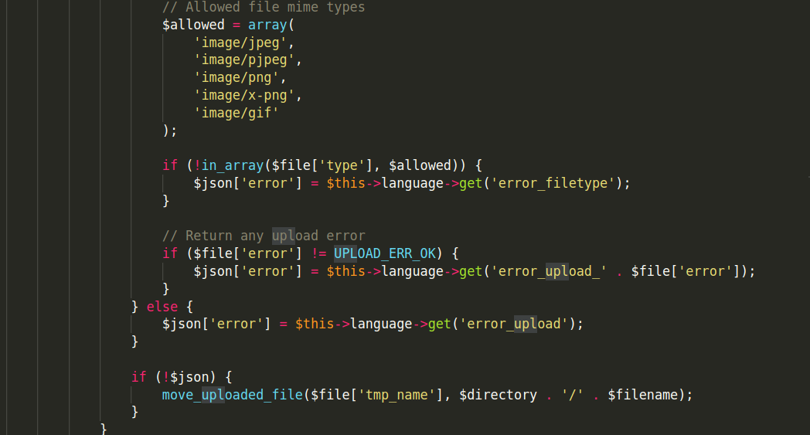810x435 pixels.
Task: Select the 'image/x-png' string
Action: [243, 95]
